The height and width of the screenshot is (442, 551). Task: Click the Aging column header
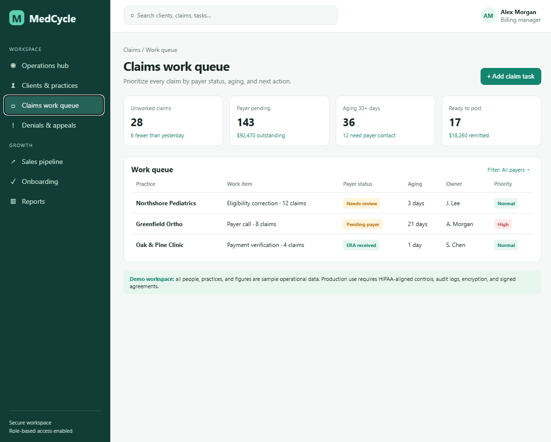(414, 184)
